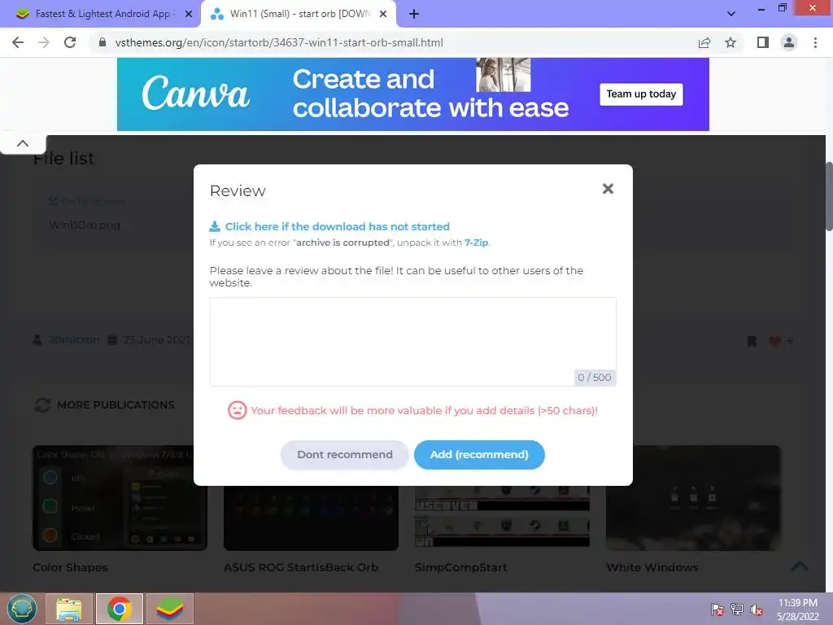Viewport: 833px width, 625px height.
Task: Click the bookmark icon on the publication
Action: (x=752, y=341)
